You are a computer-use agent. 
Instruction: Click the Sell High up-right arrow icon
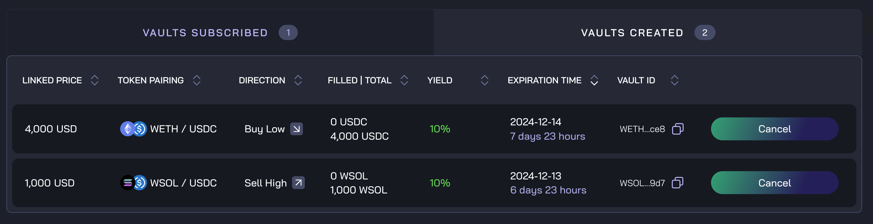click(298, 183)
